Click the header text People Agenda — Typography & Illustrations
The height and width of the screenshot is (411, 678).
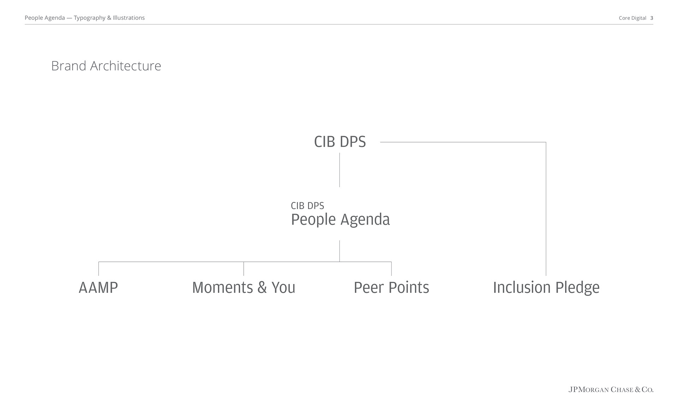point(85,18)
